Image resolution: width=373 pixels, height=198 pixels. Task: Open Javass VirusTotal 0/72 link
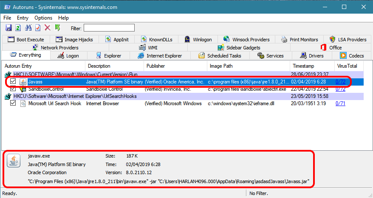coord(340,82)
